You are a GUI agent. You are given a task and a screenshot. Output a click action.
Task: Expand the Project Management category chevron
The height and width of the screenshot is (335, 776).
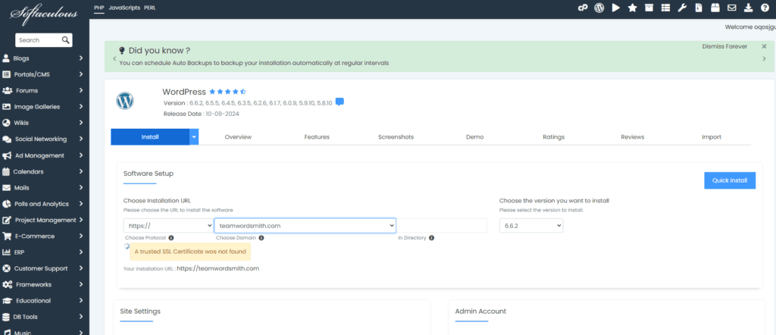80,221
